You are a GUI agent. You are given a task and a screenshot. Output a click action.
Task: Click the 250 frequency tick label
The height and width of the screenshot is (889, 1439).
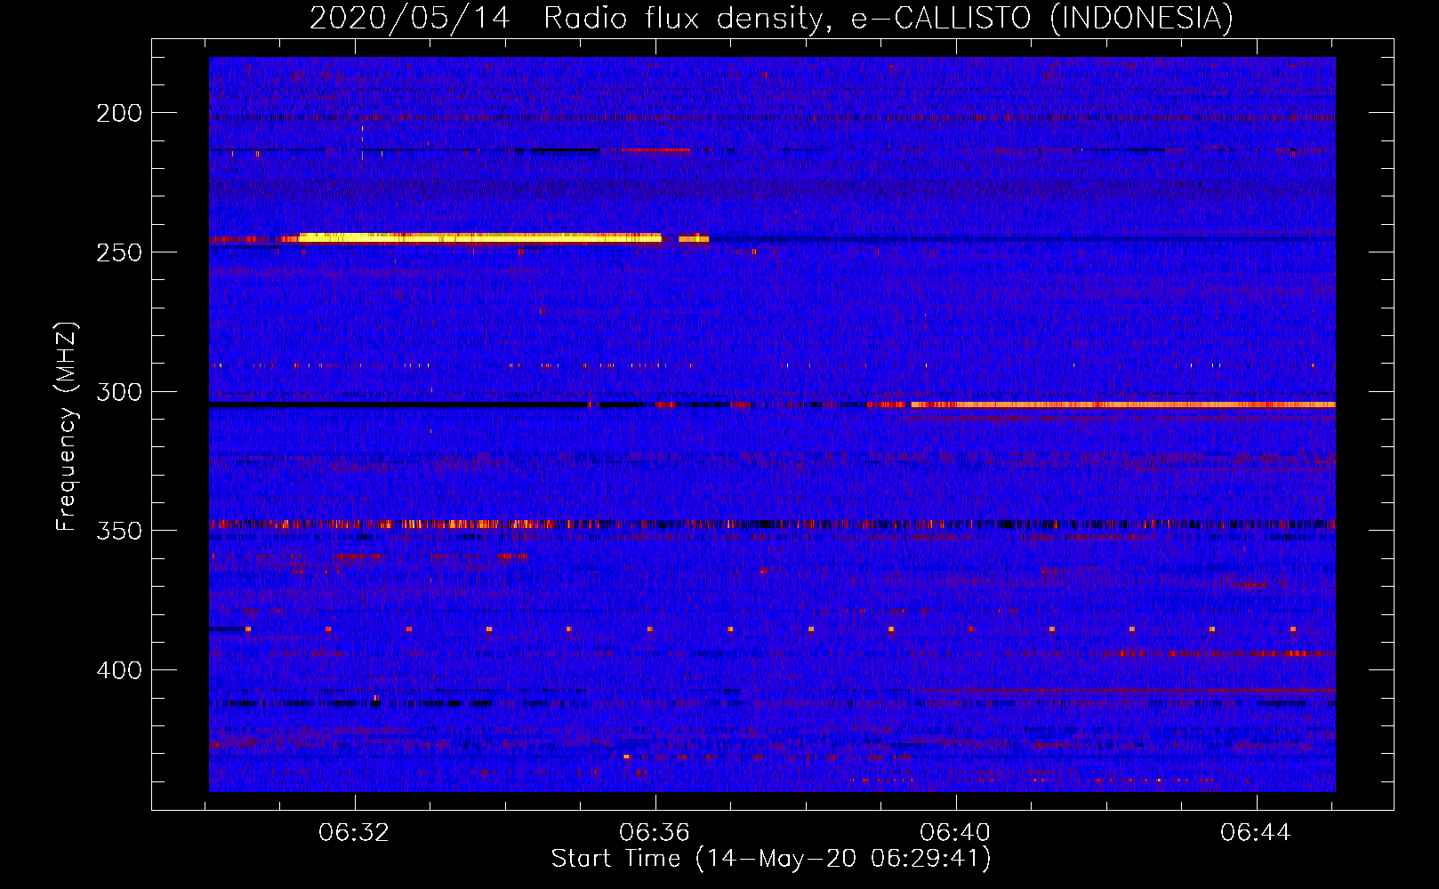(119, 252)
